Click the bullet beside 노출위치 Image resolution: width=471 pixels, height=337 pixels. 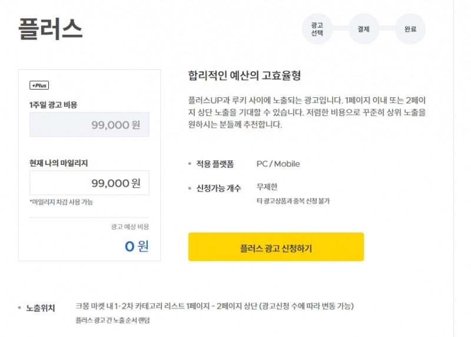pyautogui.click(x=21, y=308)
